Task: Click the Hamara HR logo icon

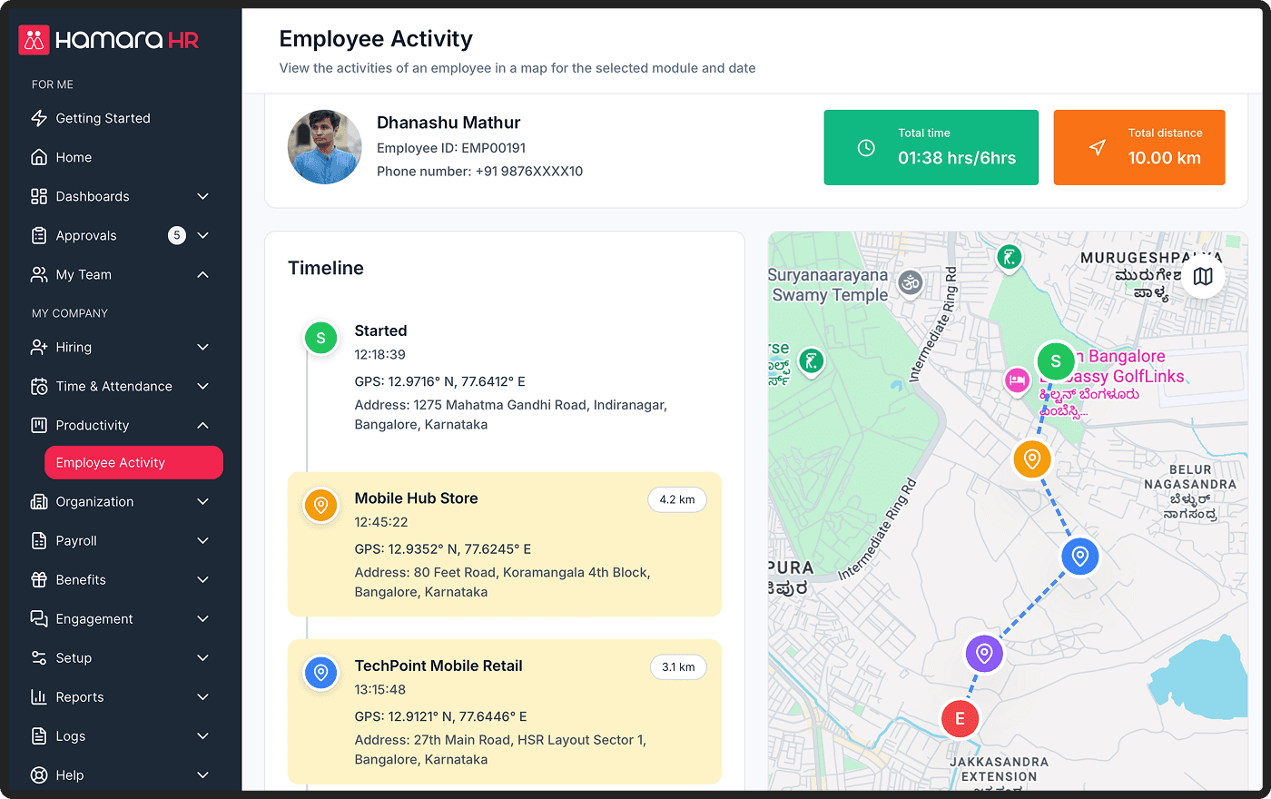Action: [x=34, y=40]
